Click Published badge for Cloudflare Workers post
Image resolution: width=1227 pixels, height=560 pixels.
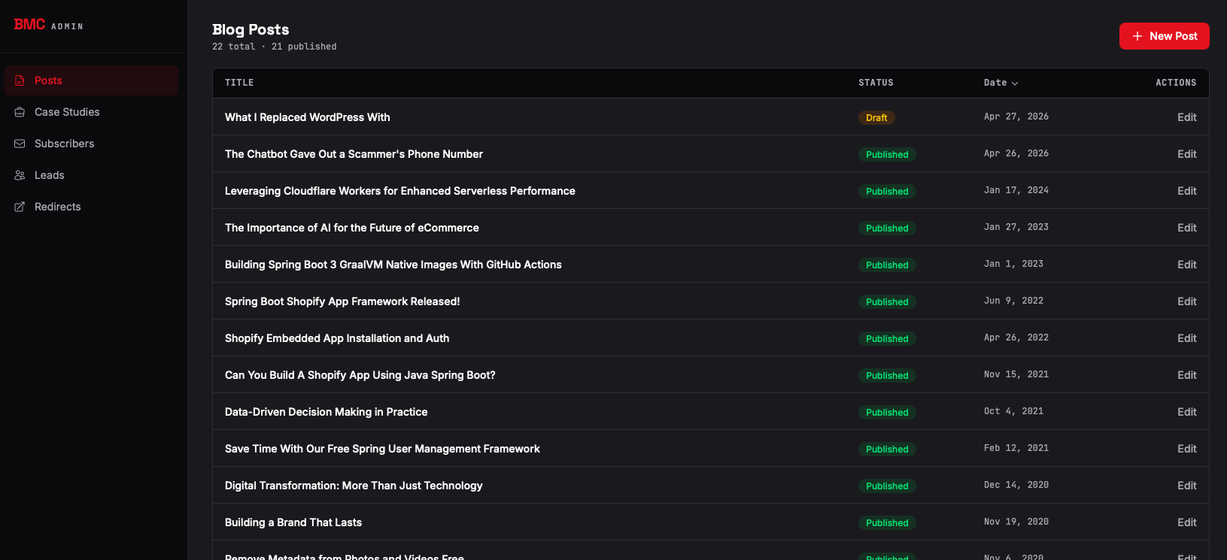pyautogui.click(x=887, y=191)
